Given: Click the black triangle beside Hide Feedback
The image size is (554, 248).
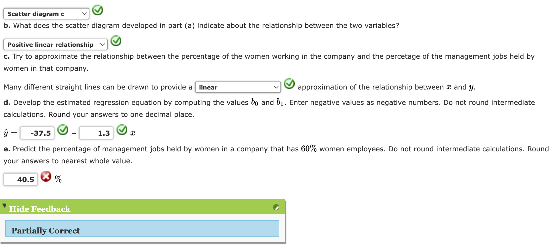Looking at the screenshot, I should 5,206.
